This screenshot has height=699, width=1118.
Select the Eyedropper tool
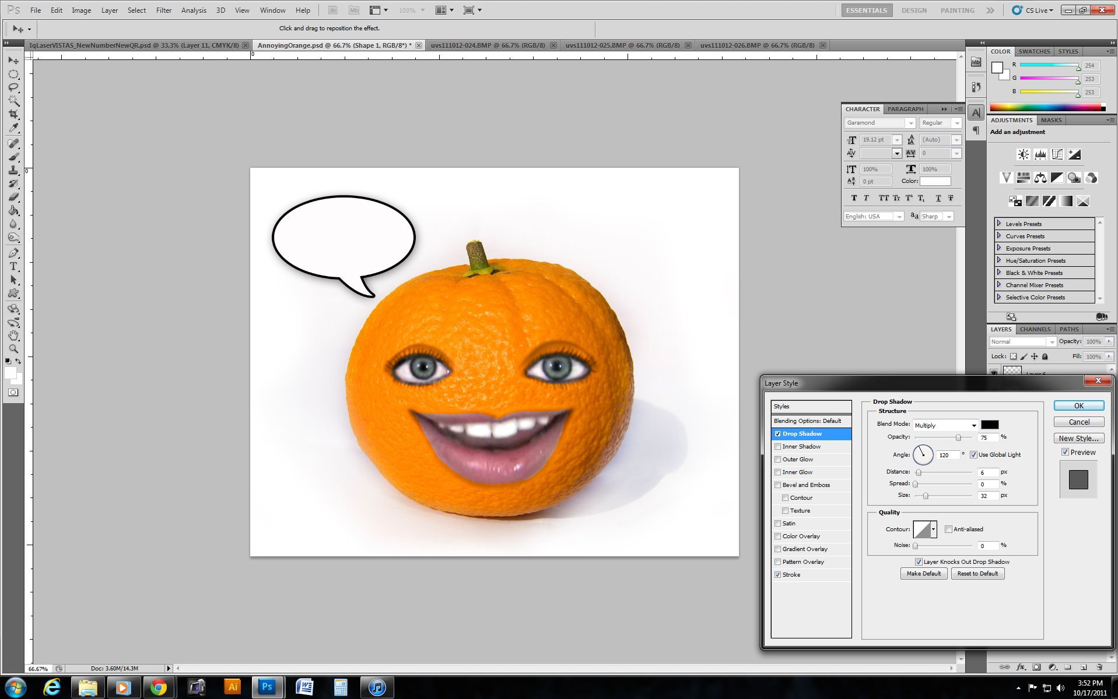click(x=13, y=128)
